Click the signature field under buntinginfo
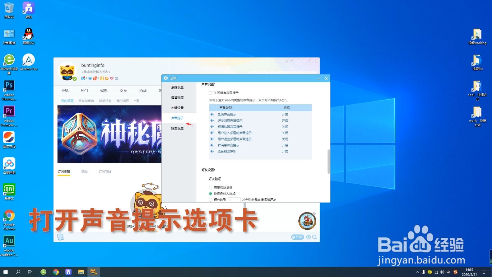The image size is (492, 277). point(96,72)
